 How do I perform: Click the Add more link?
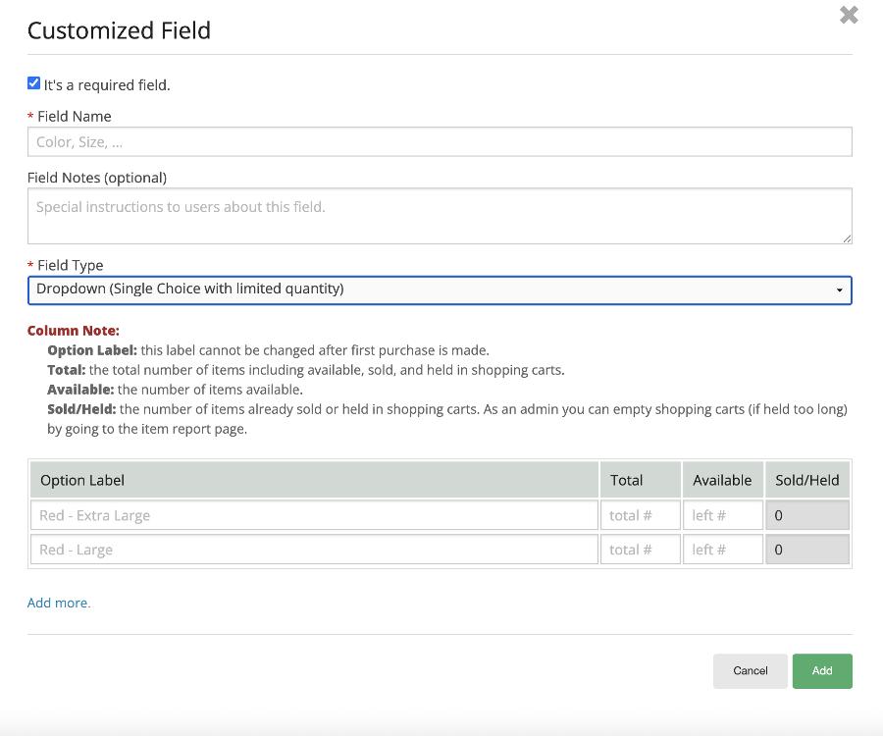59,603
